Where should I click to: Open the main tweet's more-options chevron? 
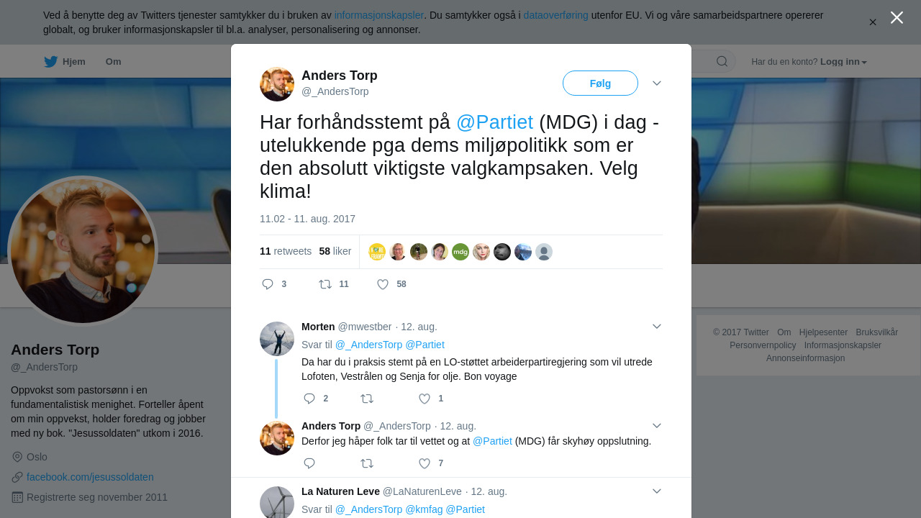657,83
